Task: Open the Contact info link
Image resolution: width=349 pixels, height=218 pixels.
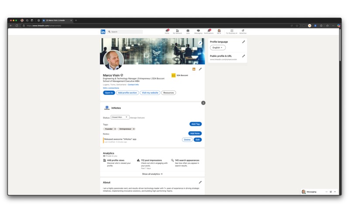Action: pos(133,85)
